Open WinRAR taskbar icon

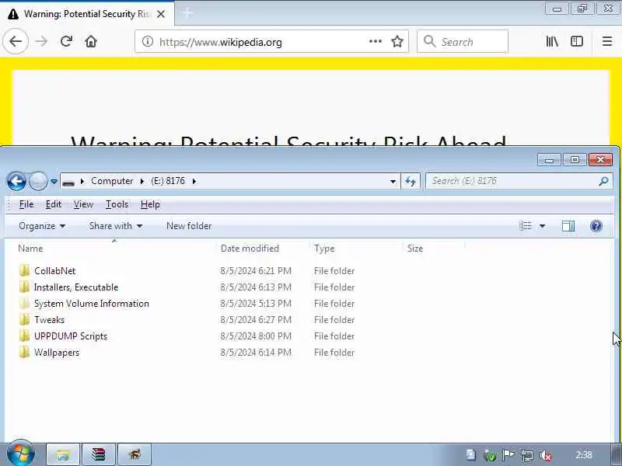tap(99, 454)
